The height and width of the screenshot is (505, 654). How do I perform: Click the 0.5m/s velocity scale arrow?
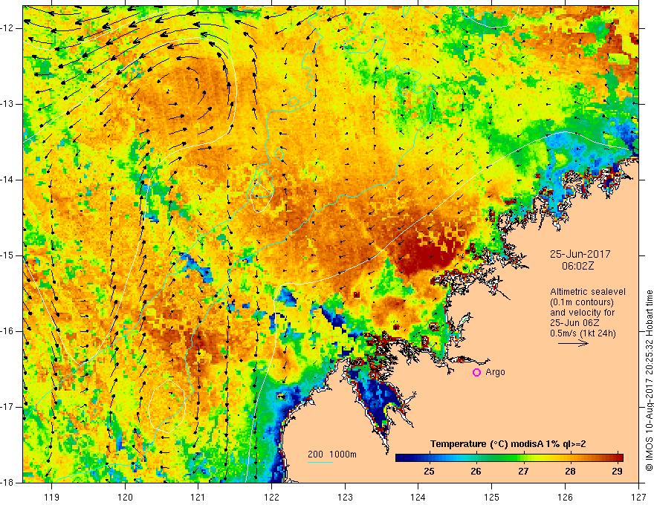tap(573, 344)
